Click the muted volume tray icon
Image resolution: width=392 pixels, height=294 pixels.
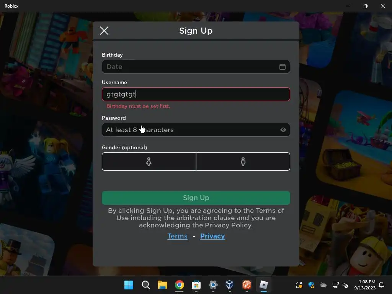[x=345, y=285]
